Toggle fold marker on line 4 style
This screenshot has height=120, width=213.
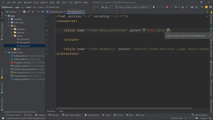click(55, 30)
